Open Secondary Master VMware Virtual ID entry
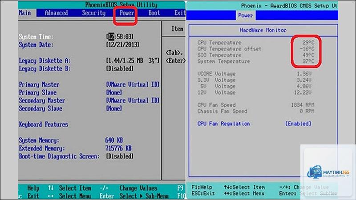The image size is (356, 200). 133,100
